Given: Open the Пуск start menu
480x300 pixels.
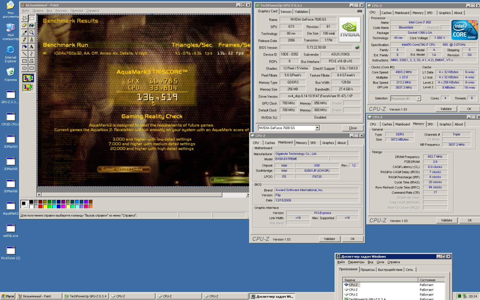Looking at the screenshot, I should pos(8,296).
